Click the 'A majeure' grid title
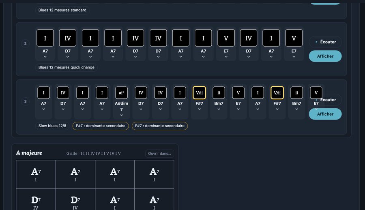Image resolution: width=365 pixels, height=210 pixels. click(x=29, y=153)
